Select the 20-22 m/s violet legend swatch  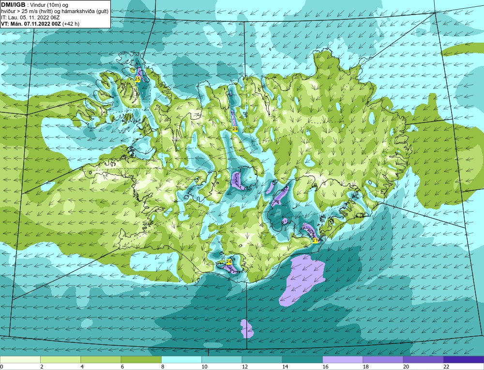pos(423,359)
